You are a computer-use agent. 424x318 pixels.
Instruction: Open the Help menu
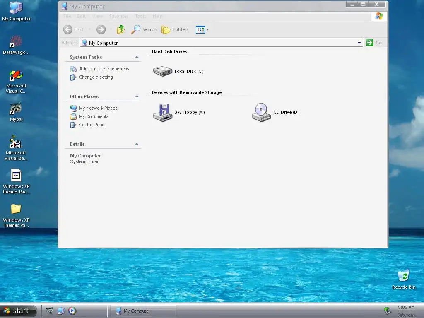coord(158,16)
